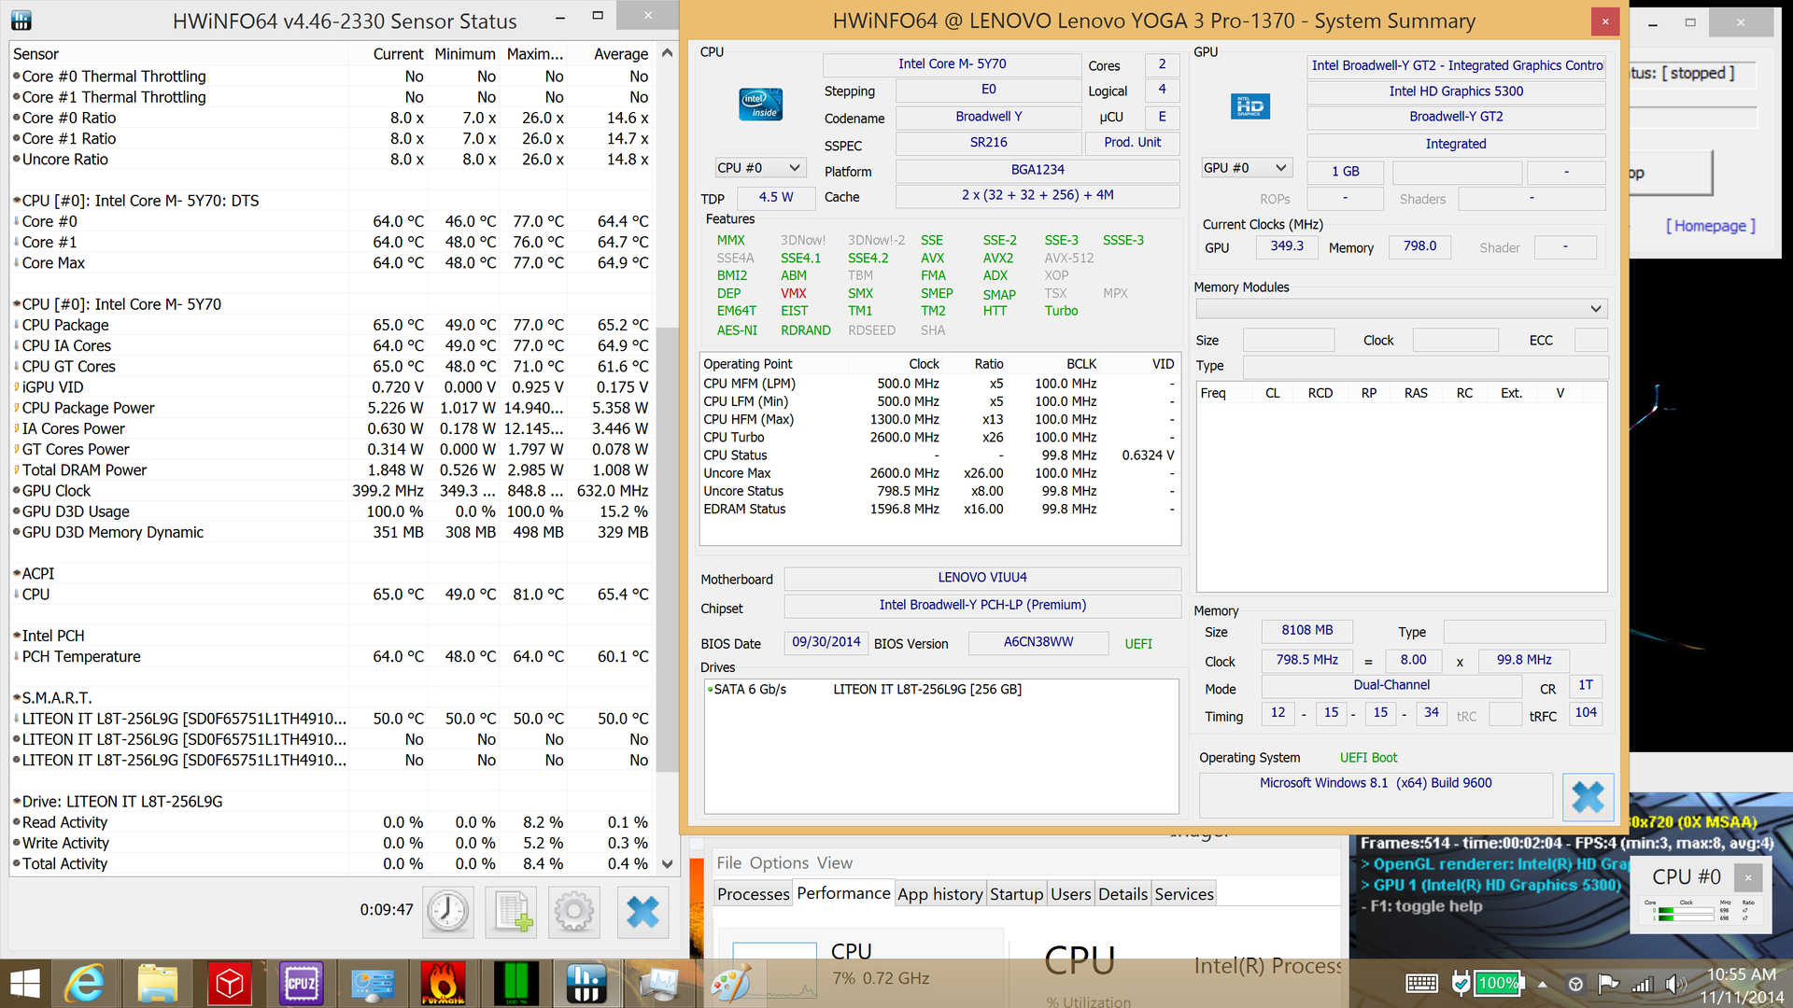Viewport: 1793px width, 1008px height.
Task: Open CPU-Z from the taskbar
Action: pyautogui.click(x=301, y=983)
